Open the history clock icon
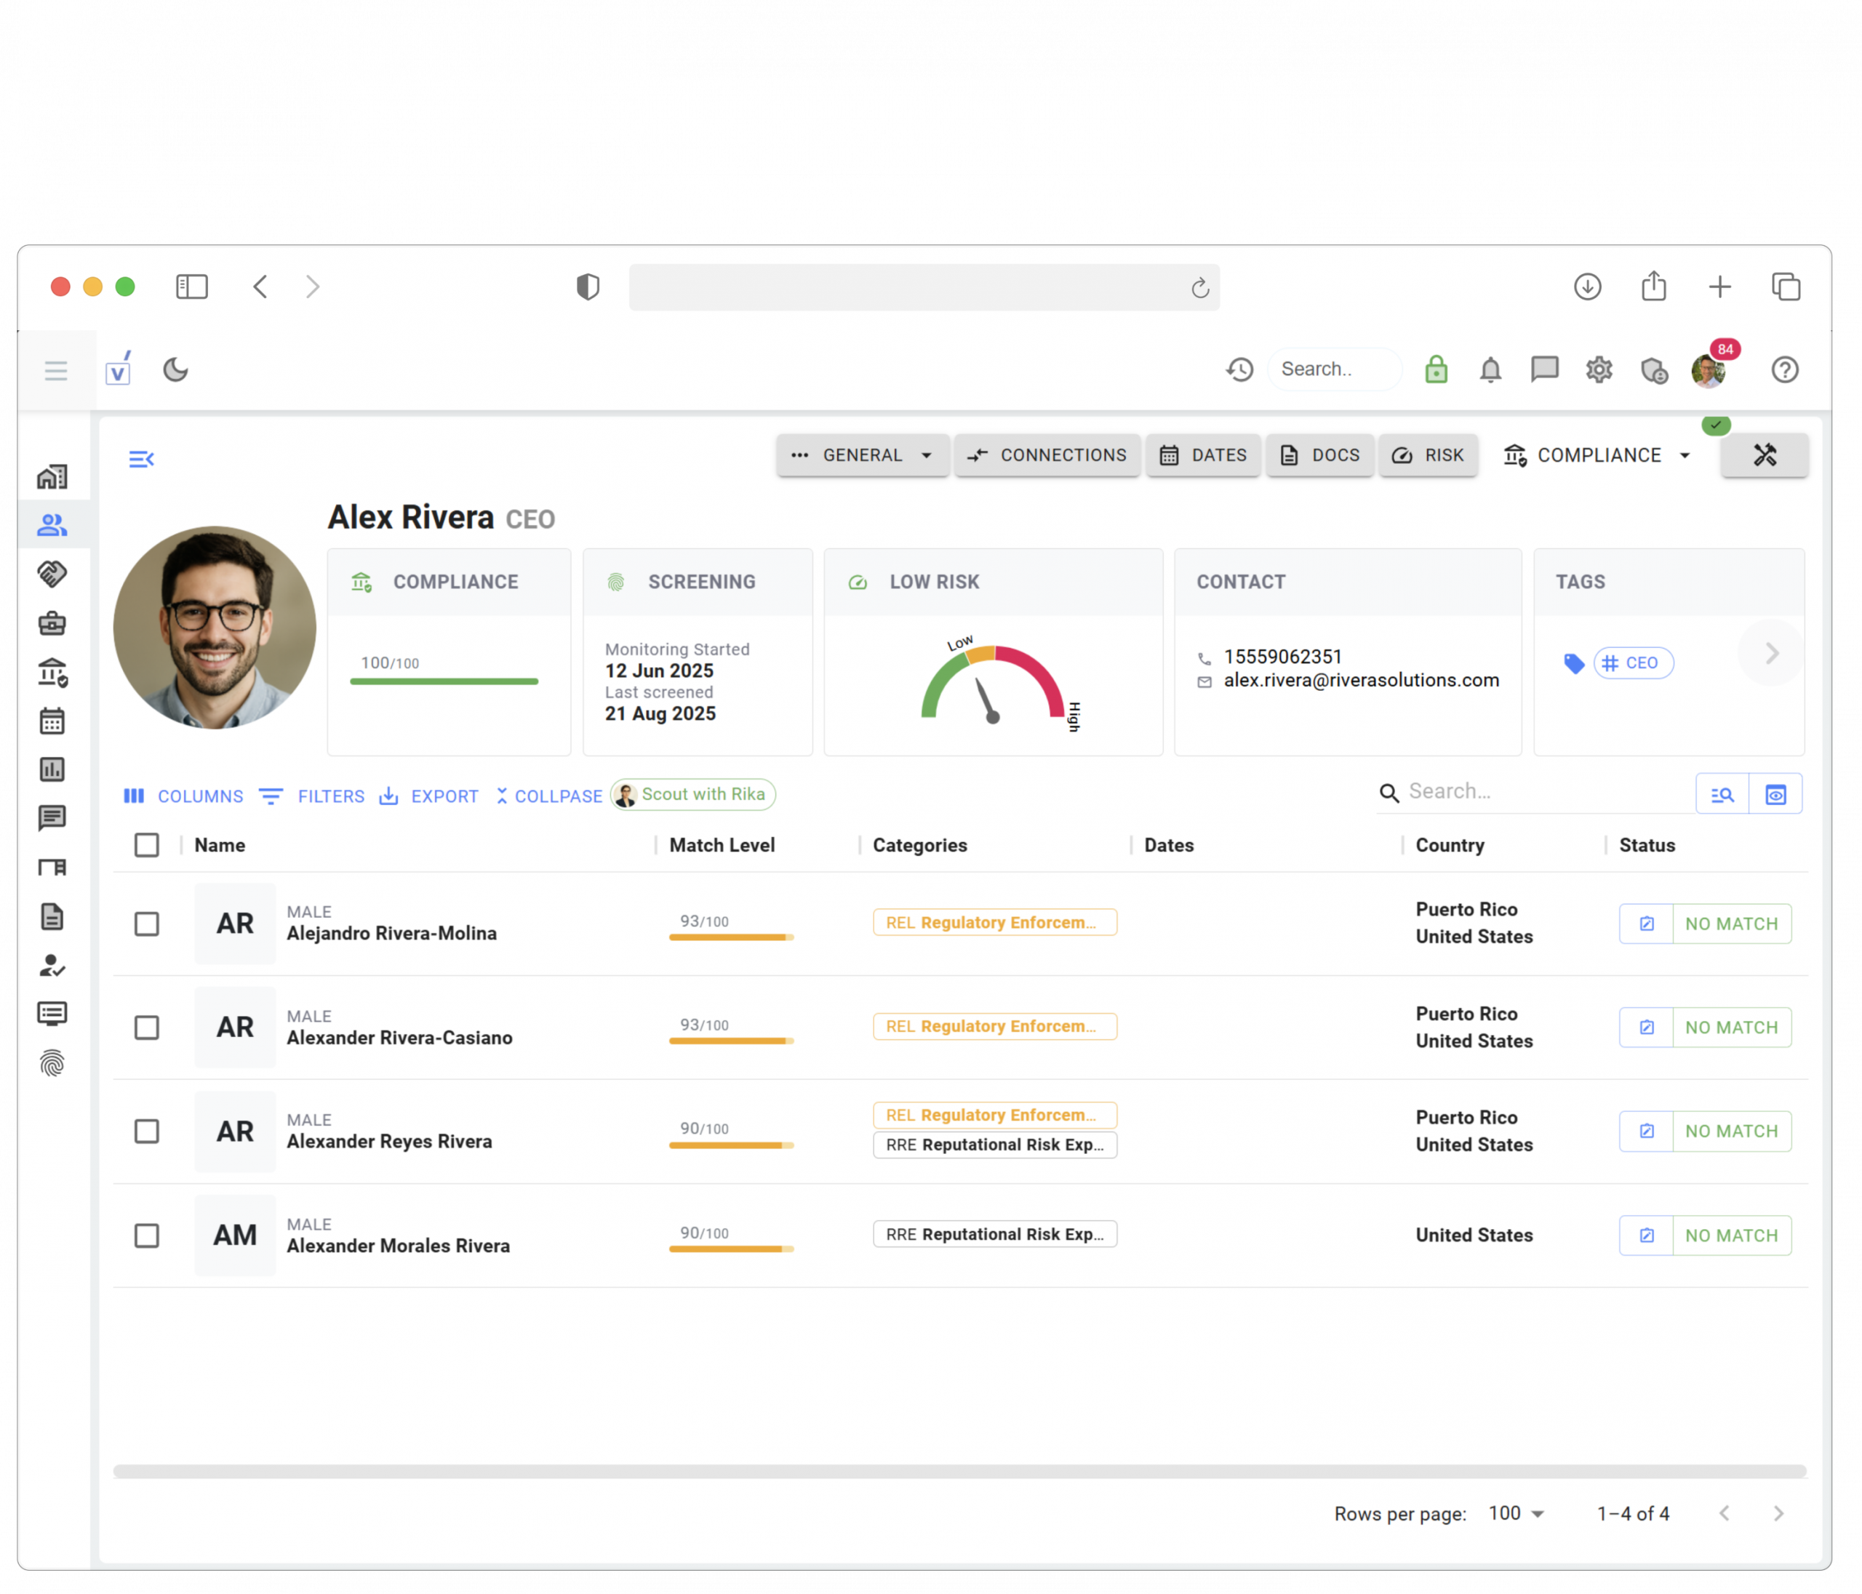Image resolution: width=1862 pixels, height=1594 pixels. tap(1239, 369)
